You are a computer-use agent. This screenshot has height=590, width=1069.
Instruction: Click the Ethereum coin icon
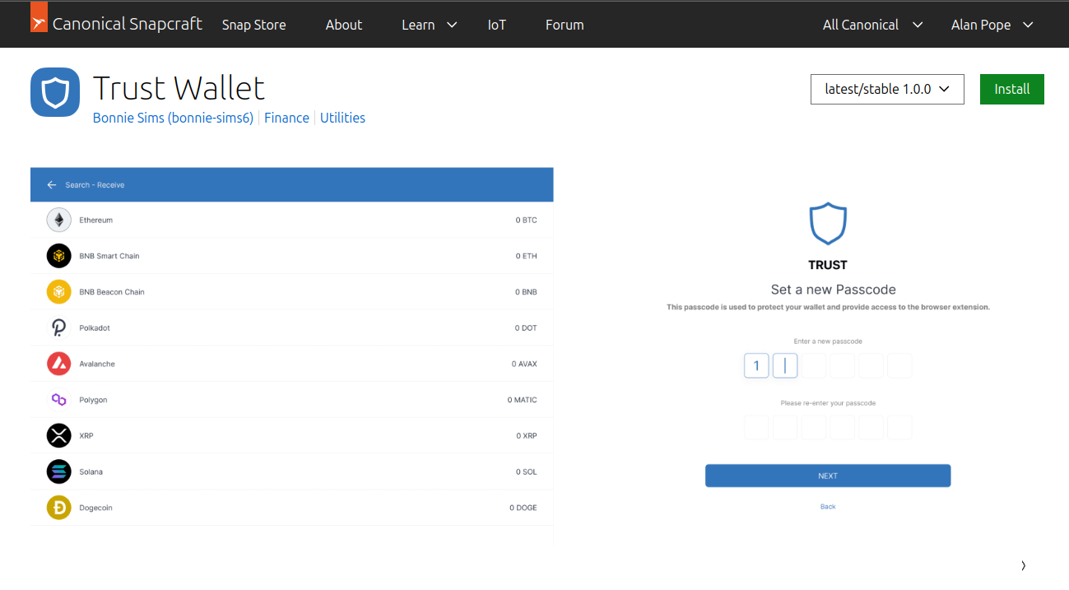point(58,221)
